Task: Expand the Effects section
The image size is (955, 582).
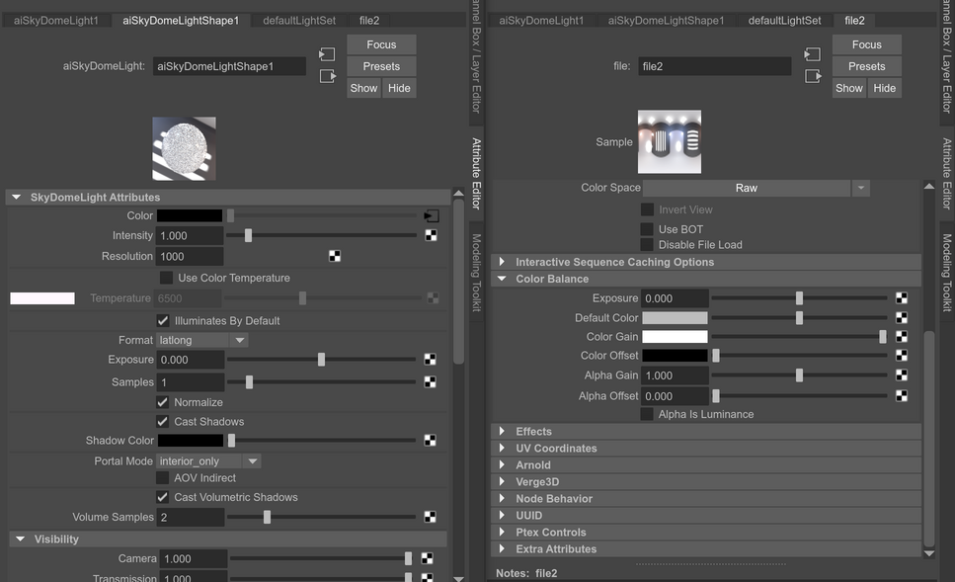Action: click(502, 431)
